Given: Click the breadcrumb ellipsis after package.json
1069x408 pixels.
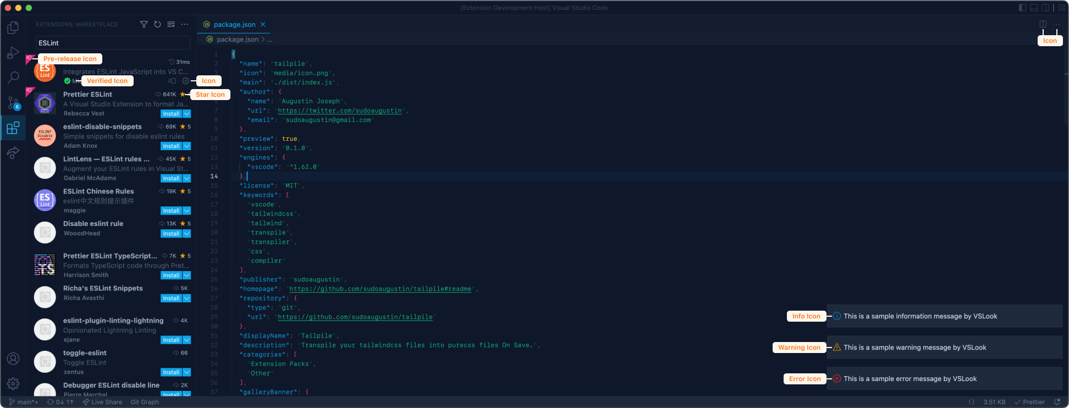Looking at the screenshot, I should [x=269, y=40].
